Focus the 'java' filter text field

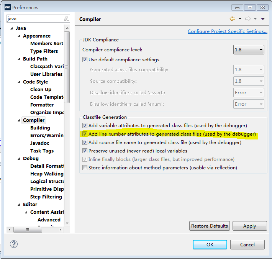38,18
